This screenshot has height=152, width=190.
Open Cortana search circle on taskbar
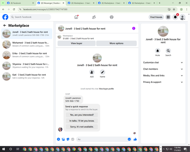coord(11,149)
